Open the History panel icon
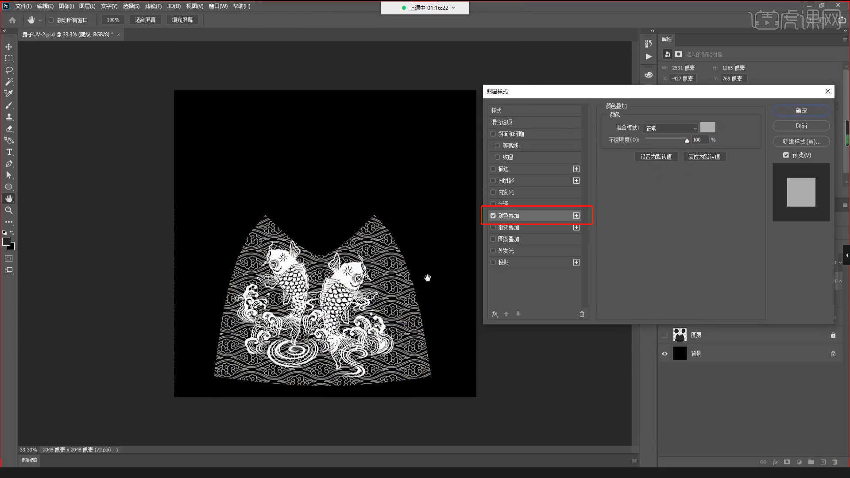This screenshot has width=850, height=478. point(649,43)
